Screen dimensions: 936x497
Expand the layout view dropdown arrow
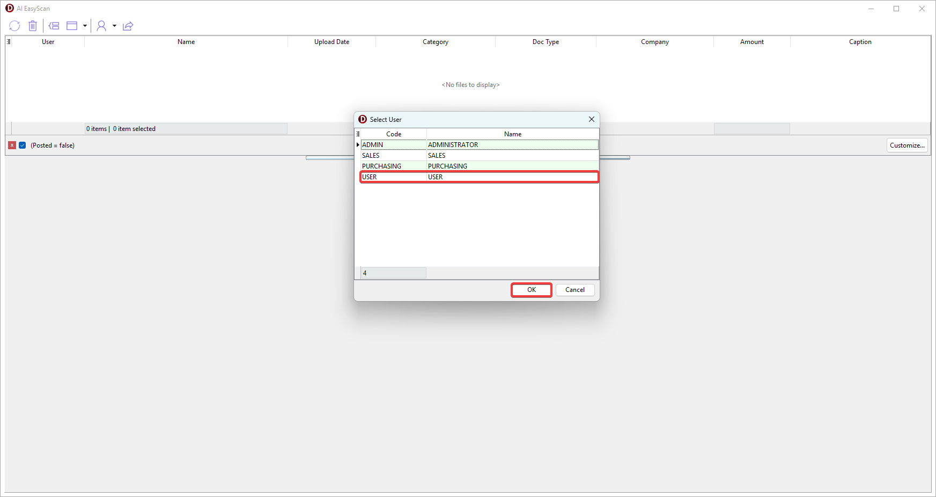pyautogui.click(x=85, y=26)
